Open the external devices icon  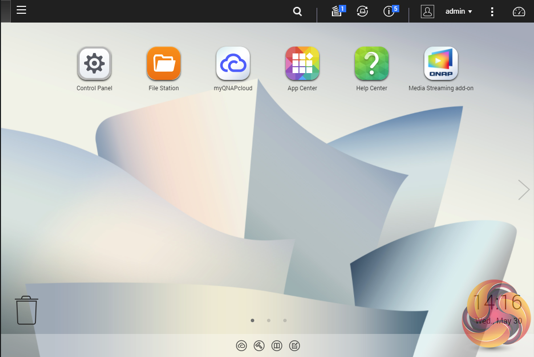click(362, 11)
